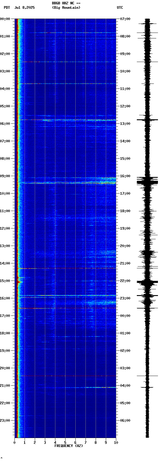
Task: Click the '13:00' label on UTC axis
Action: tap(125, 124)
